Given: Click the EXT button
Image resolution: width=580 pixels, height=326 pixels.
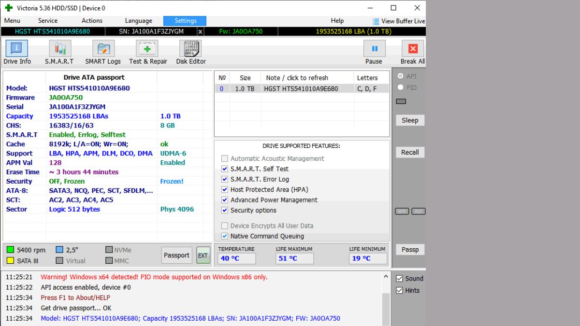Looking at the screenshot, I should click(x=203, y=255).
